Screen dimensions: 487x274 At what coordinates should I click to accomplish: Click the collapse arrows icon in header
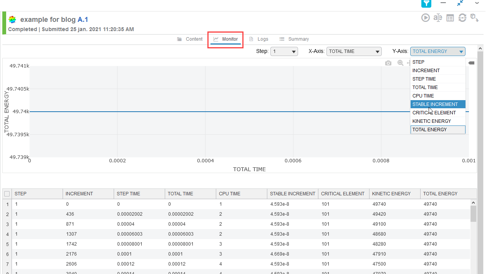point(460,3)
